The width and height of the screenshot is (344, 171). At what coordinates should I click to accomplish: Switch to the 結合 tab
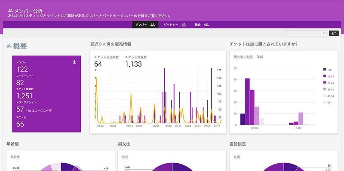coord(202,25)
